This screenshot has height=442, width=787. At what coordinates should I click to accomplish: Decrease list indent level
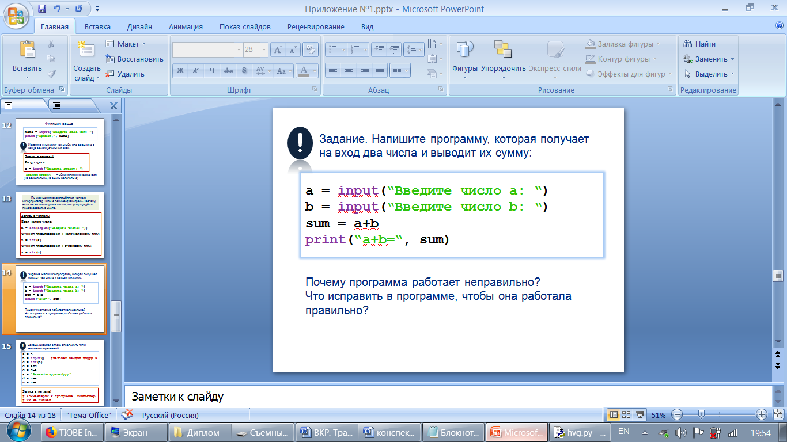[379, 49]
